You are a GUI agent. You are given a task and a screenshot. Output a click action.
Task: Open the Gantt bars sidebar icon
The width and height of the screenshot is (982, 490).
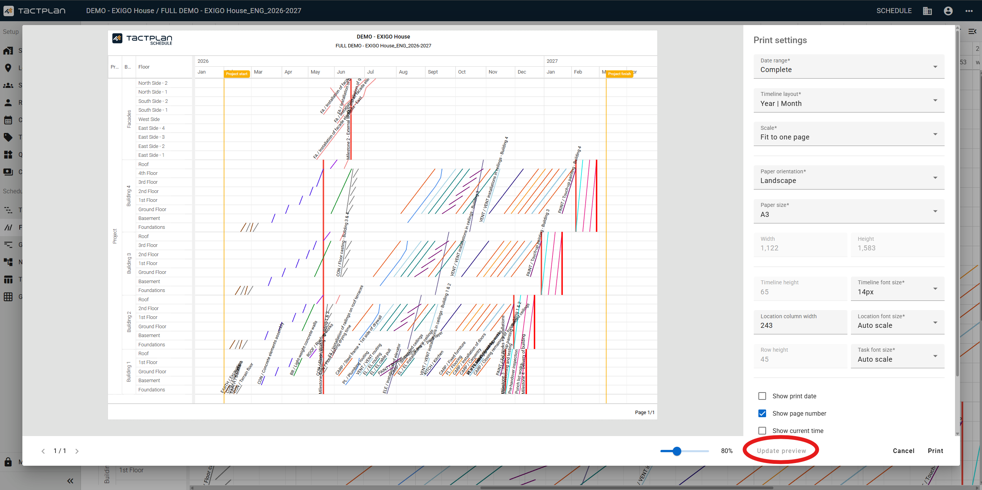[x=8, y=245]
